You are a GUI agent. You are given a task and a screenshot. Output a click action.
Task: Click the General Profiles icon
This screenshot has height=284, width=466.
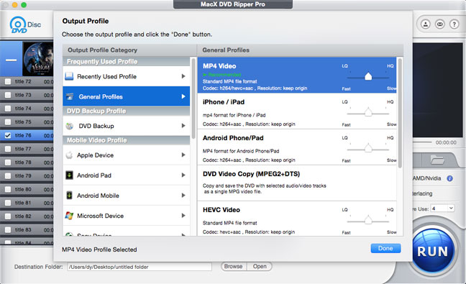click(x=70, y=96)
